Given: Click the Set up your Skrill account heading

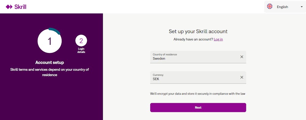Looking at the screenshot, I should click(198, 32).
